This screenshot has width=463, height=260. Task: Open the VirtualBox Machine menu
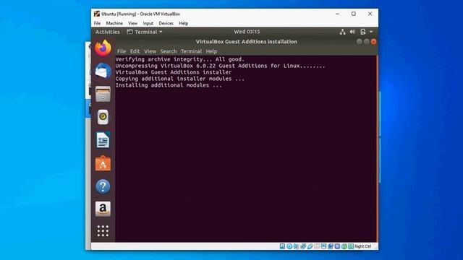pyautogui.click(x=114, y=23)
